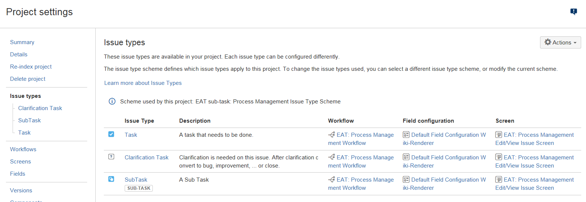Click the field configuration icon in Task row

click(406, 135)
